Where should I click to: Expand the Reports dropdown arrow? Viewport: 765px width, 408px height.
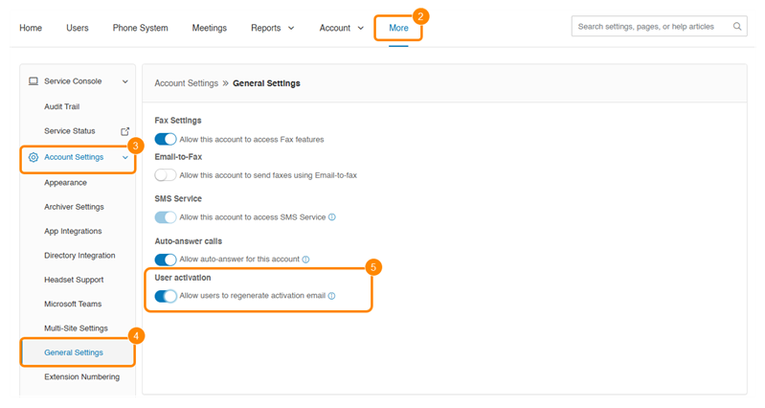291,29
